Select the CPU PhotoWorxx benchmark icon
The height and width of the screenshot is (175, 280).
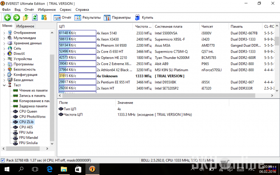click(16, 117)
